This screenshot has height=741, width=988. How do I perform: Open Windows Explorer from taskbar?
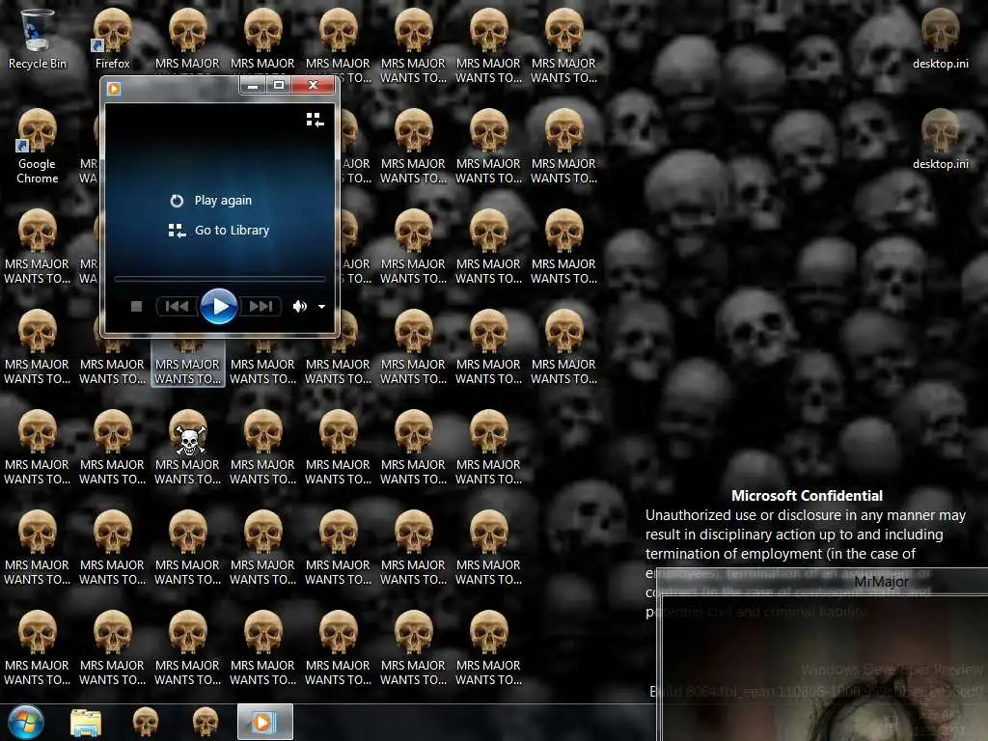(x=86, y=723)
